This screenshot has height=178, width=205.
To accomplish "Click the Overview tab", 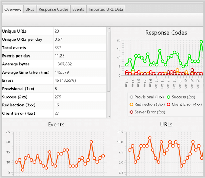I will [x=13, y=9].
